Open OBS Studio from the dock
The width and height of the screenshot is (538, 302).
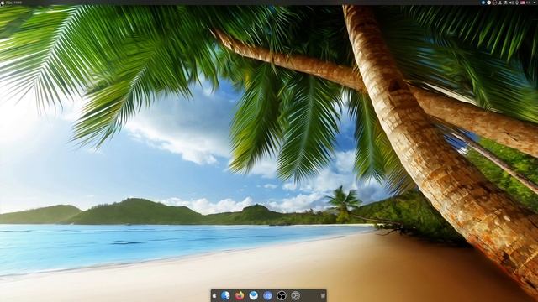point(282,295)
